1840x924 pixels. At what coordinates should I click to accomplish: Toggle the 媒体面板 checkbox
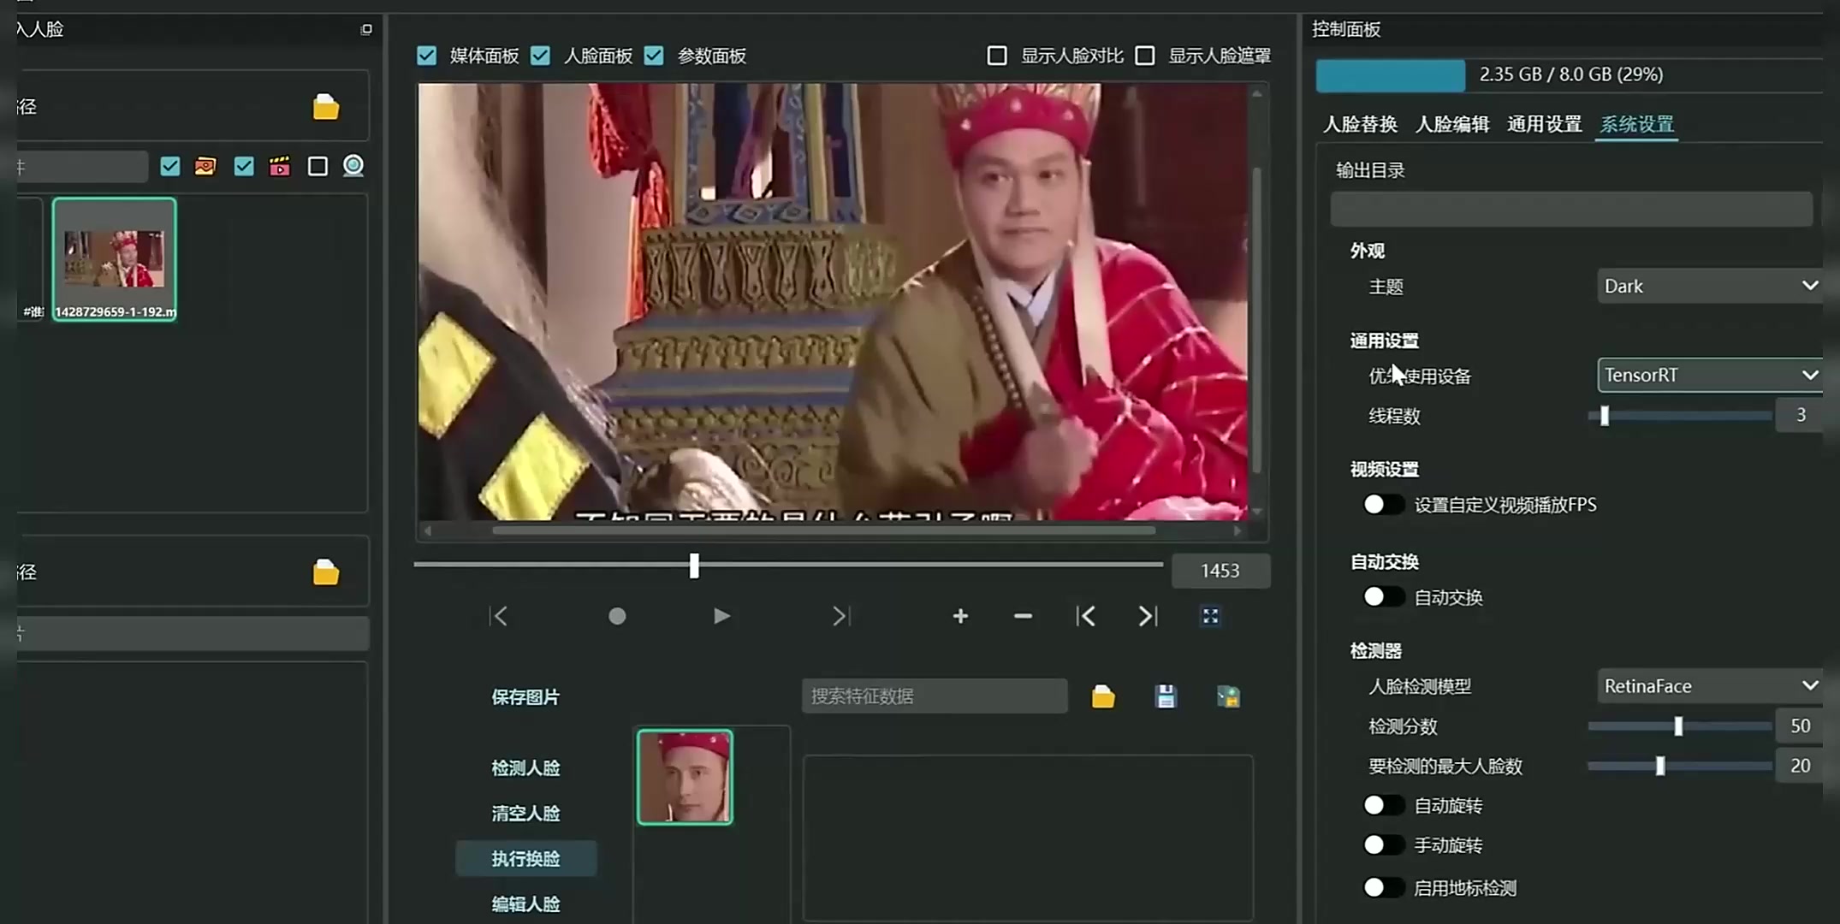click(x=426, y=56)
